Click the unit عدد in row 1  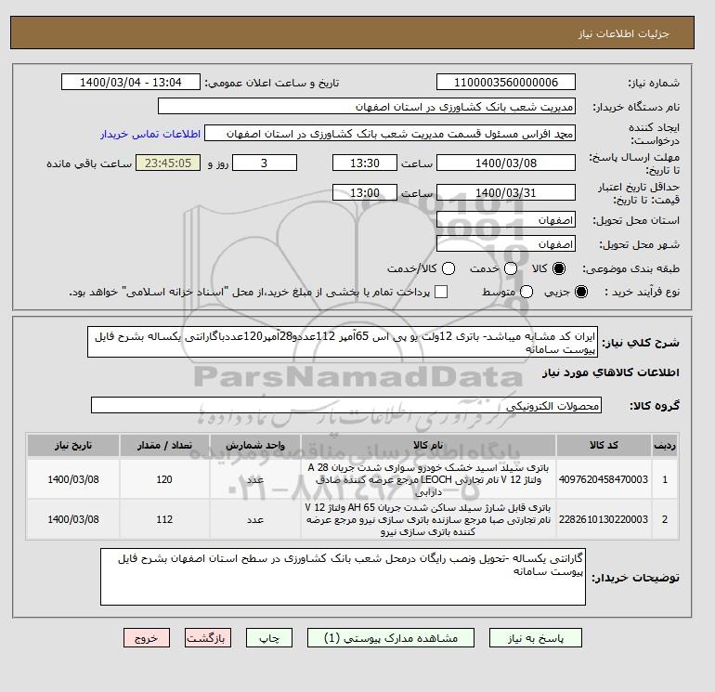tap(255, 479)
